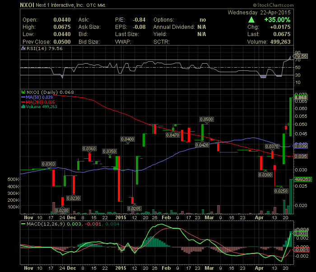Click the 0.0230 price annotation
The width and height of the screenshot is (316, 272).
coord(74,198)
